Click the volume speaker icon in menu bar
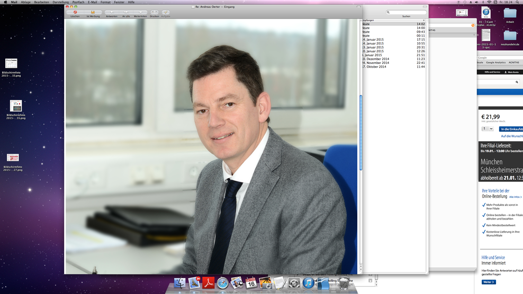The width and height of the screenshot is (523, 294). point(476,2)
